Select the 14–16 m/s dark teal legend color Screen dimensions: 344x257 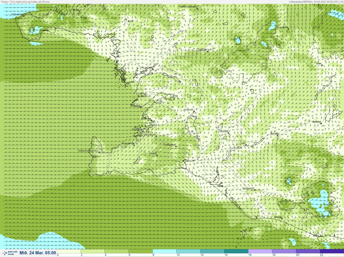coord(236,251)
